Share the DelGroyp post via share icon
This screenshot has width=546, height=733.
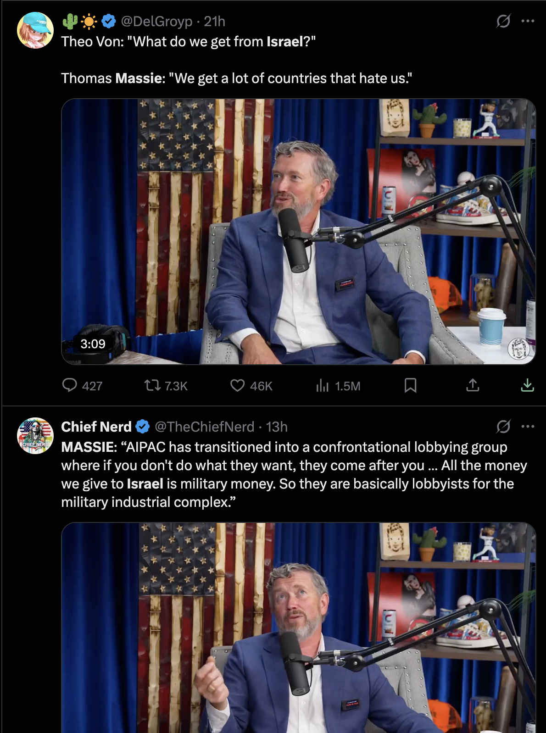(x=473, y=385)
